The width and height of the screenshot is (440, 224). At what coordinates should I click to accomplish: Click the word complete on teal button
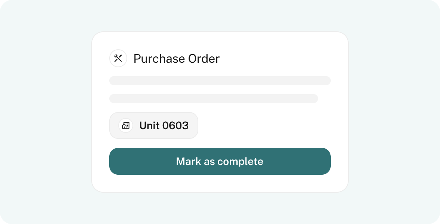pos(240,162)
